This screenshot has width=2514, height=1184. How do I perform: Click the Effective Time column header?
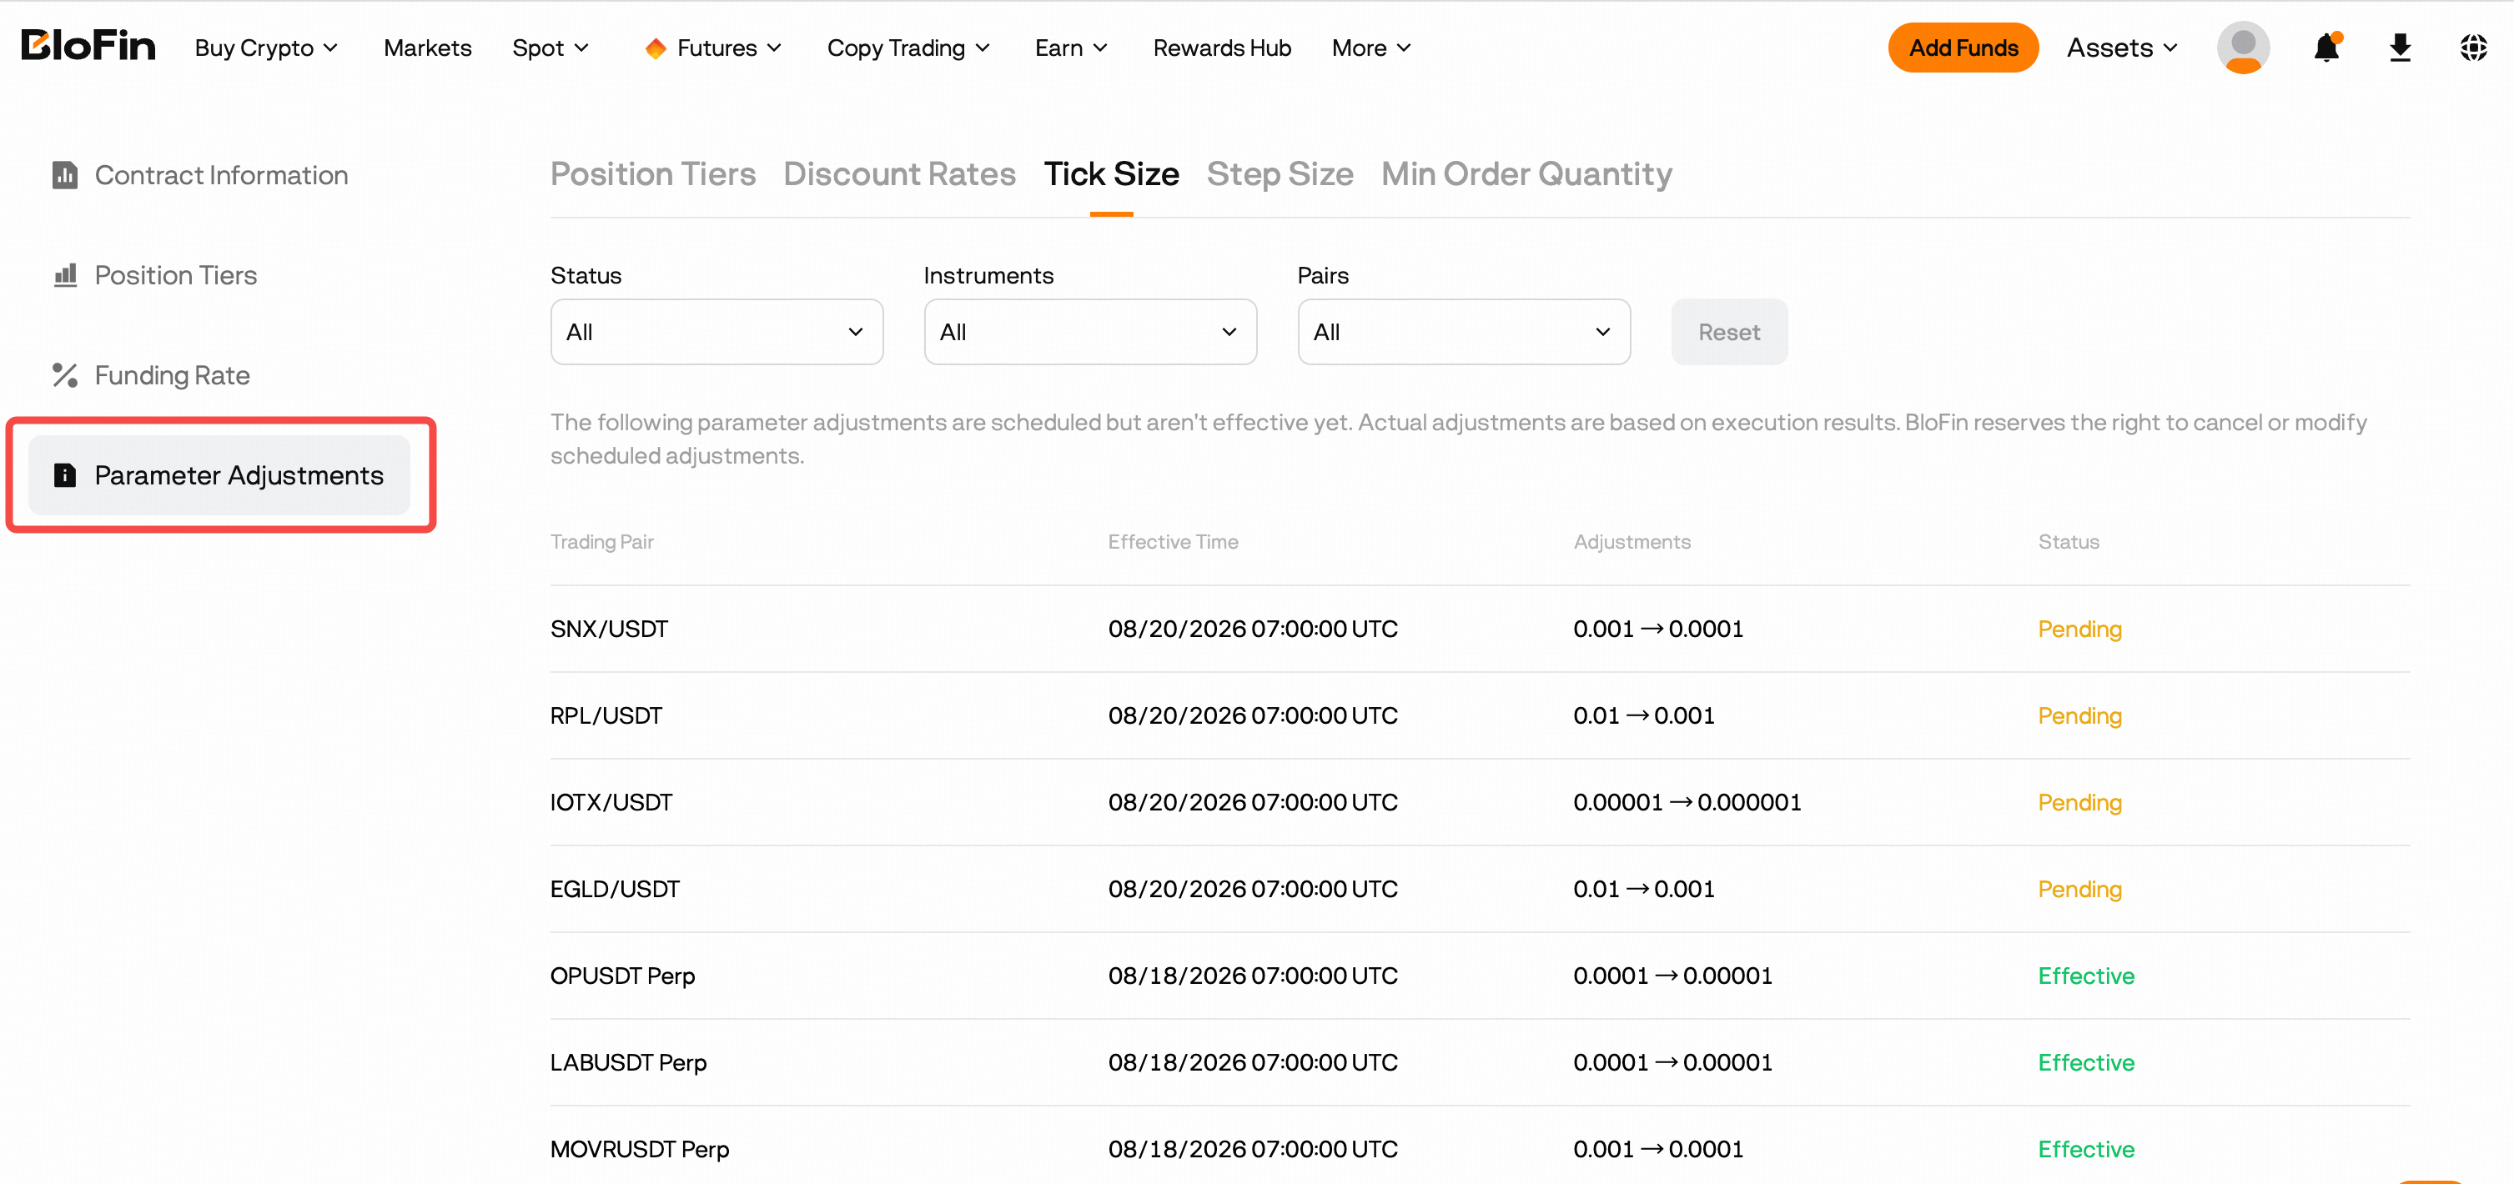click(x=1173, y=541)
